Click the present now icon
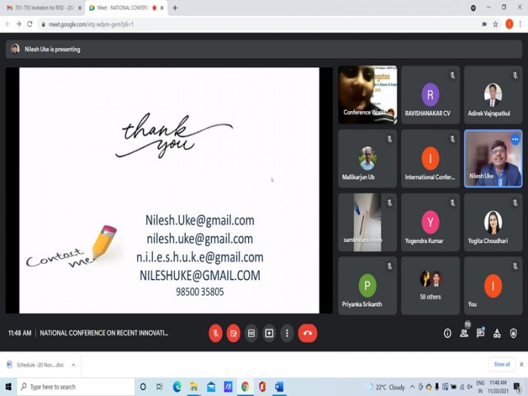The width and height of the screenshot is (528, 396). [x=269, y=333]
